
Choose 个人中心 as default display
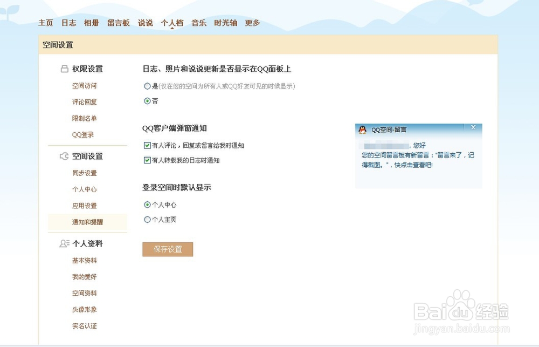click(x=147, y=205)
